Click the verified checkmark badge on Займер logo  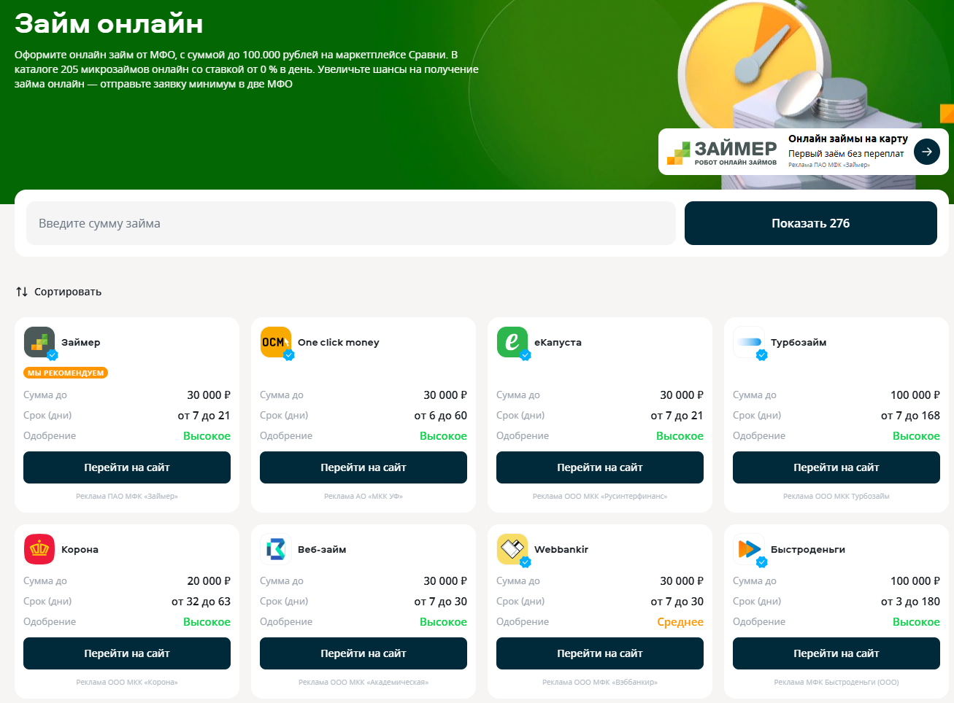(52, 355)
